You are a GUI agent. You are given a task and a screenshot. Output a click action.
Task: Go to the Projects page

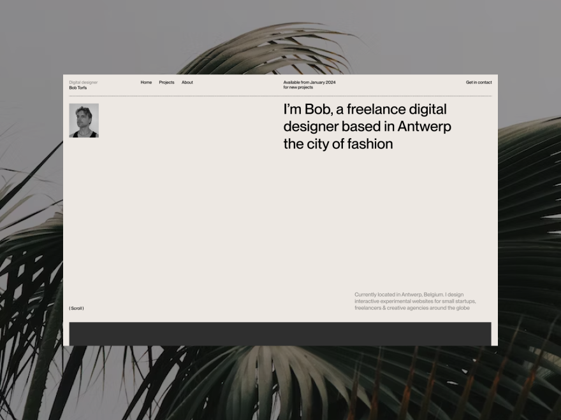point(166,83)
